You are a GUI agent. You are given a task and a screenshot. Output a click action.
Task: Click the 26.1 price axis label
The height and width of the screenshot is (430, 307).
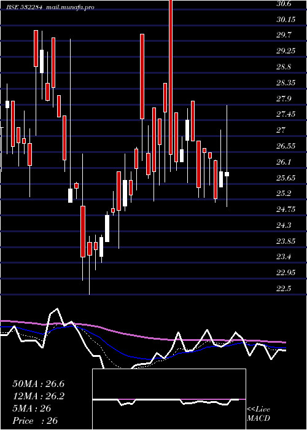point(283,162)
